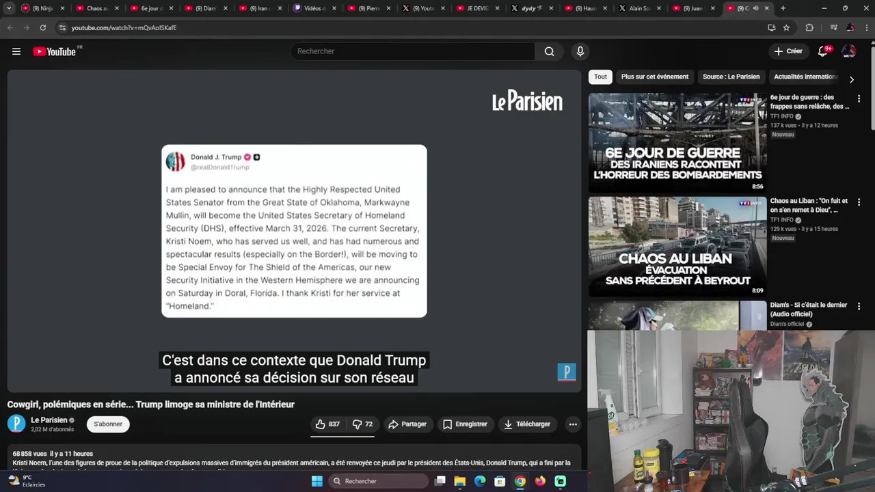This screenshot has width=875, height=492.
Task: Install app via the address bar icon
Action: pyautogui.click(x=771, y=27)
